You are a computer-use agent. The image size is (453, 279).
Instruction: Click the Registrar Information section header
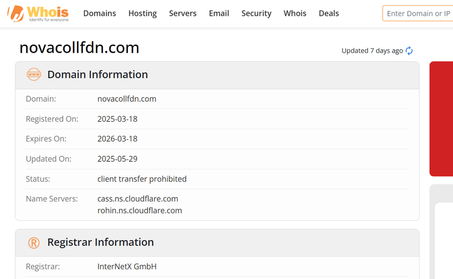[x=217, y=243]
